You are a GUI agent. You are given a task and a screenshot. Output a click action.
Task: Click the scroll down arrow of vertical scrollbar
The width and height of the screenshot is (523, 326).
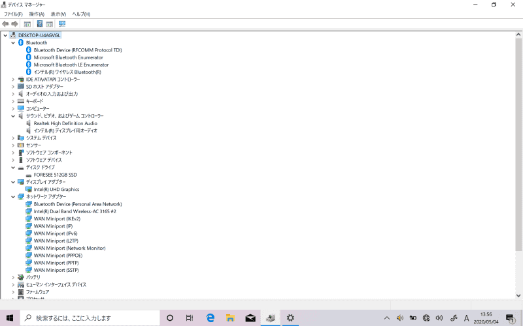(518, 295)
